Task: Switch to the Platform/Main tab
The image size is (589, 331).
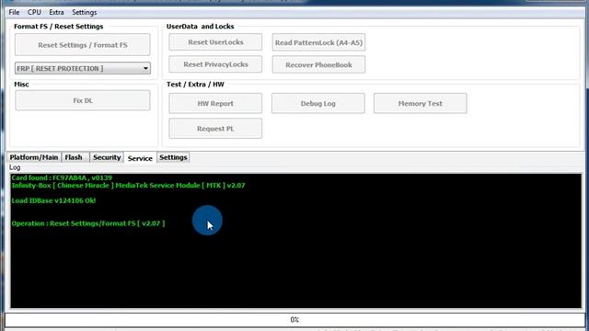Action: click(34, 157)
